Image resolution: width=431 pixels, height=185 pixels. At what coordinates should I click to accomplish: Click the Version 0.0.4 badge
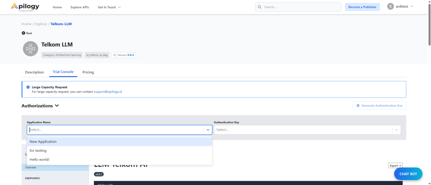pyautogui.click(x=123, y=55)
